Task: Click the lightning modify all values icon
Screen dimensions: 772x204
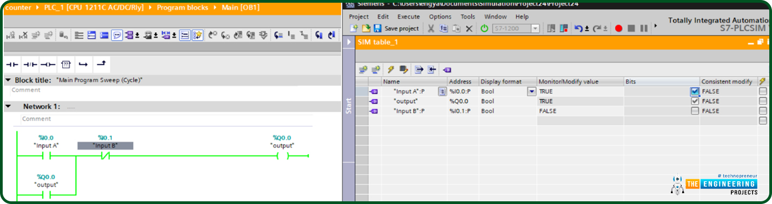Action: (x=390, y=70)
